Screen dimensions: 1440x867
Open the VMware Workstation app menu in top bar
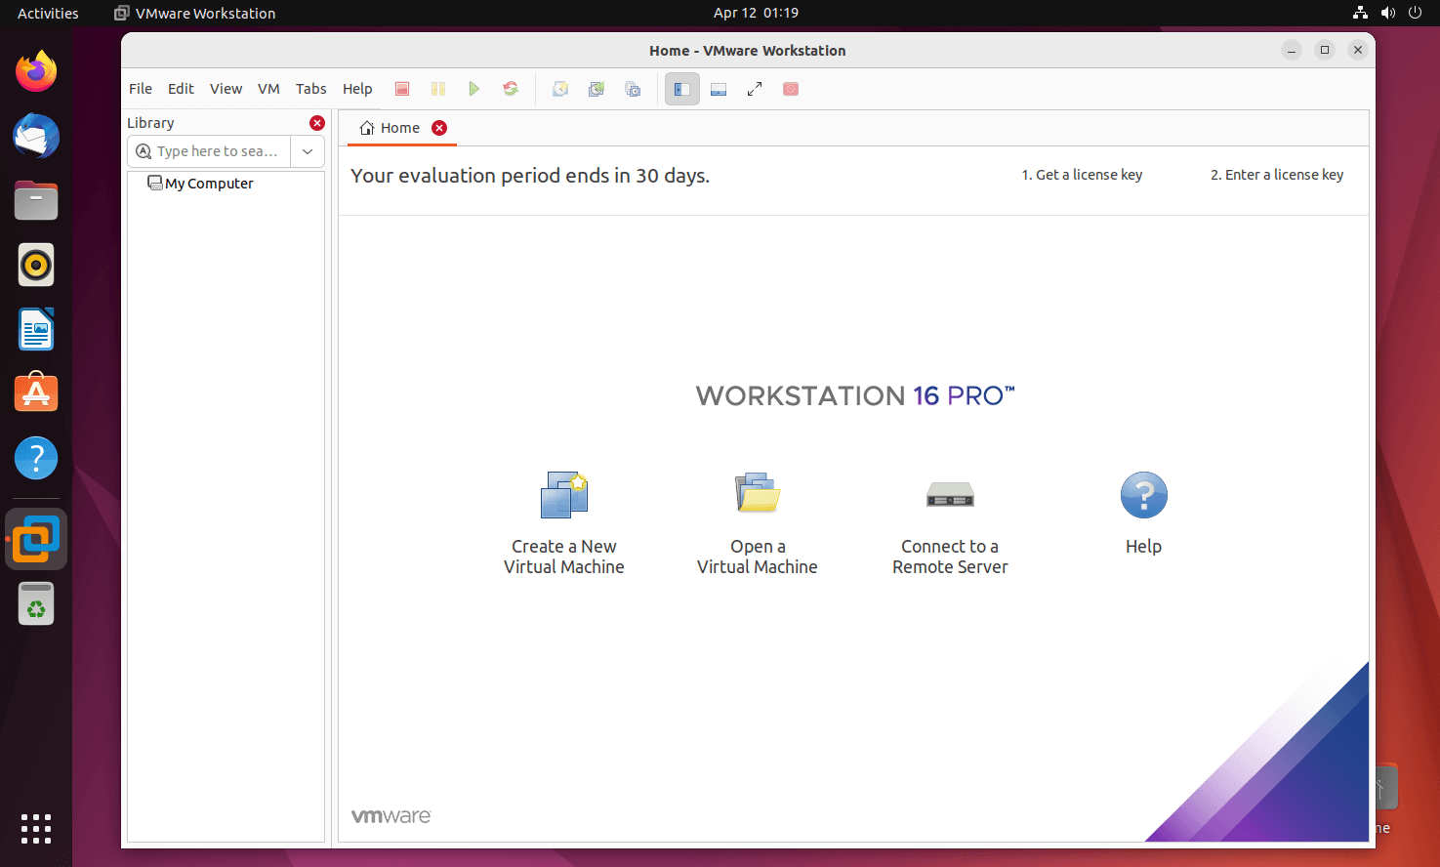195,13
